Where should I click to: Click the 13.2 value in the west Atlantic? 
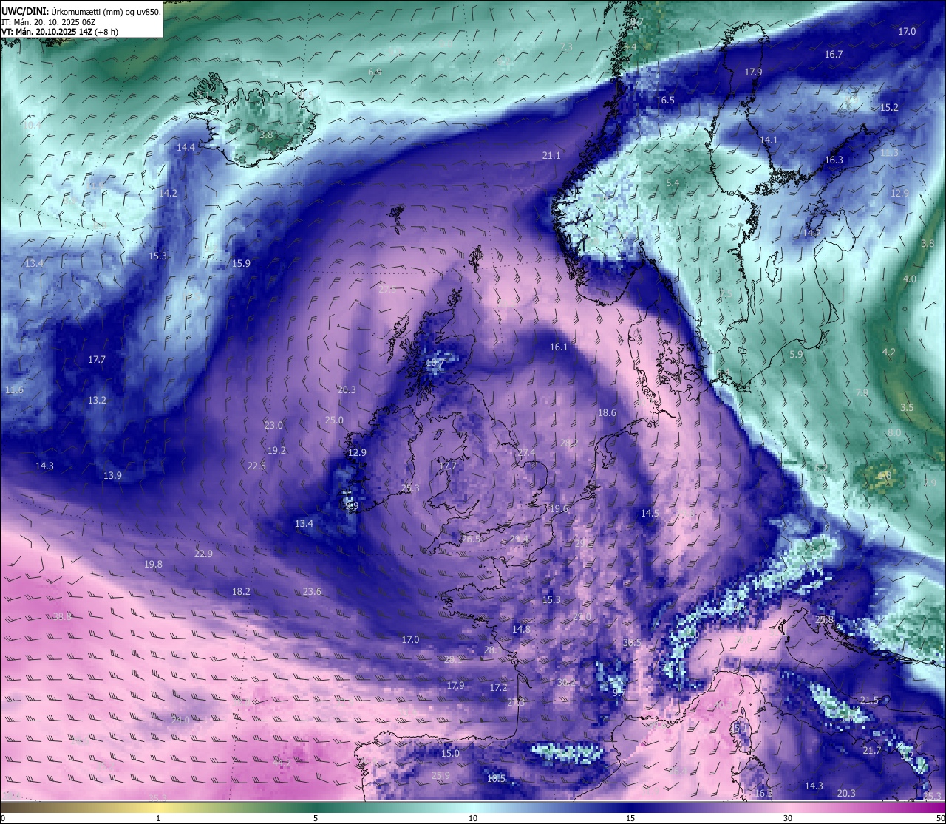(x=97, y=400)
